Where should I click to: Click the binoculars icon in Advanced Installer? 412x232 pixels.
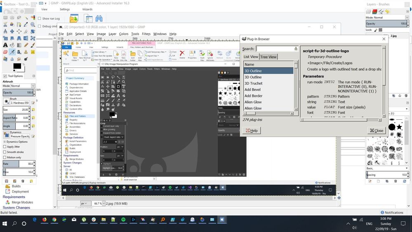click(99, 19)
